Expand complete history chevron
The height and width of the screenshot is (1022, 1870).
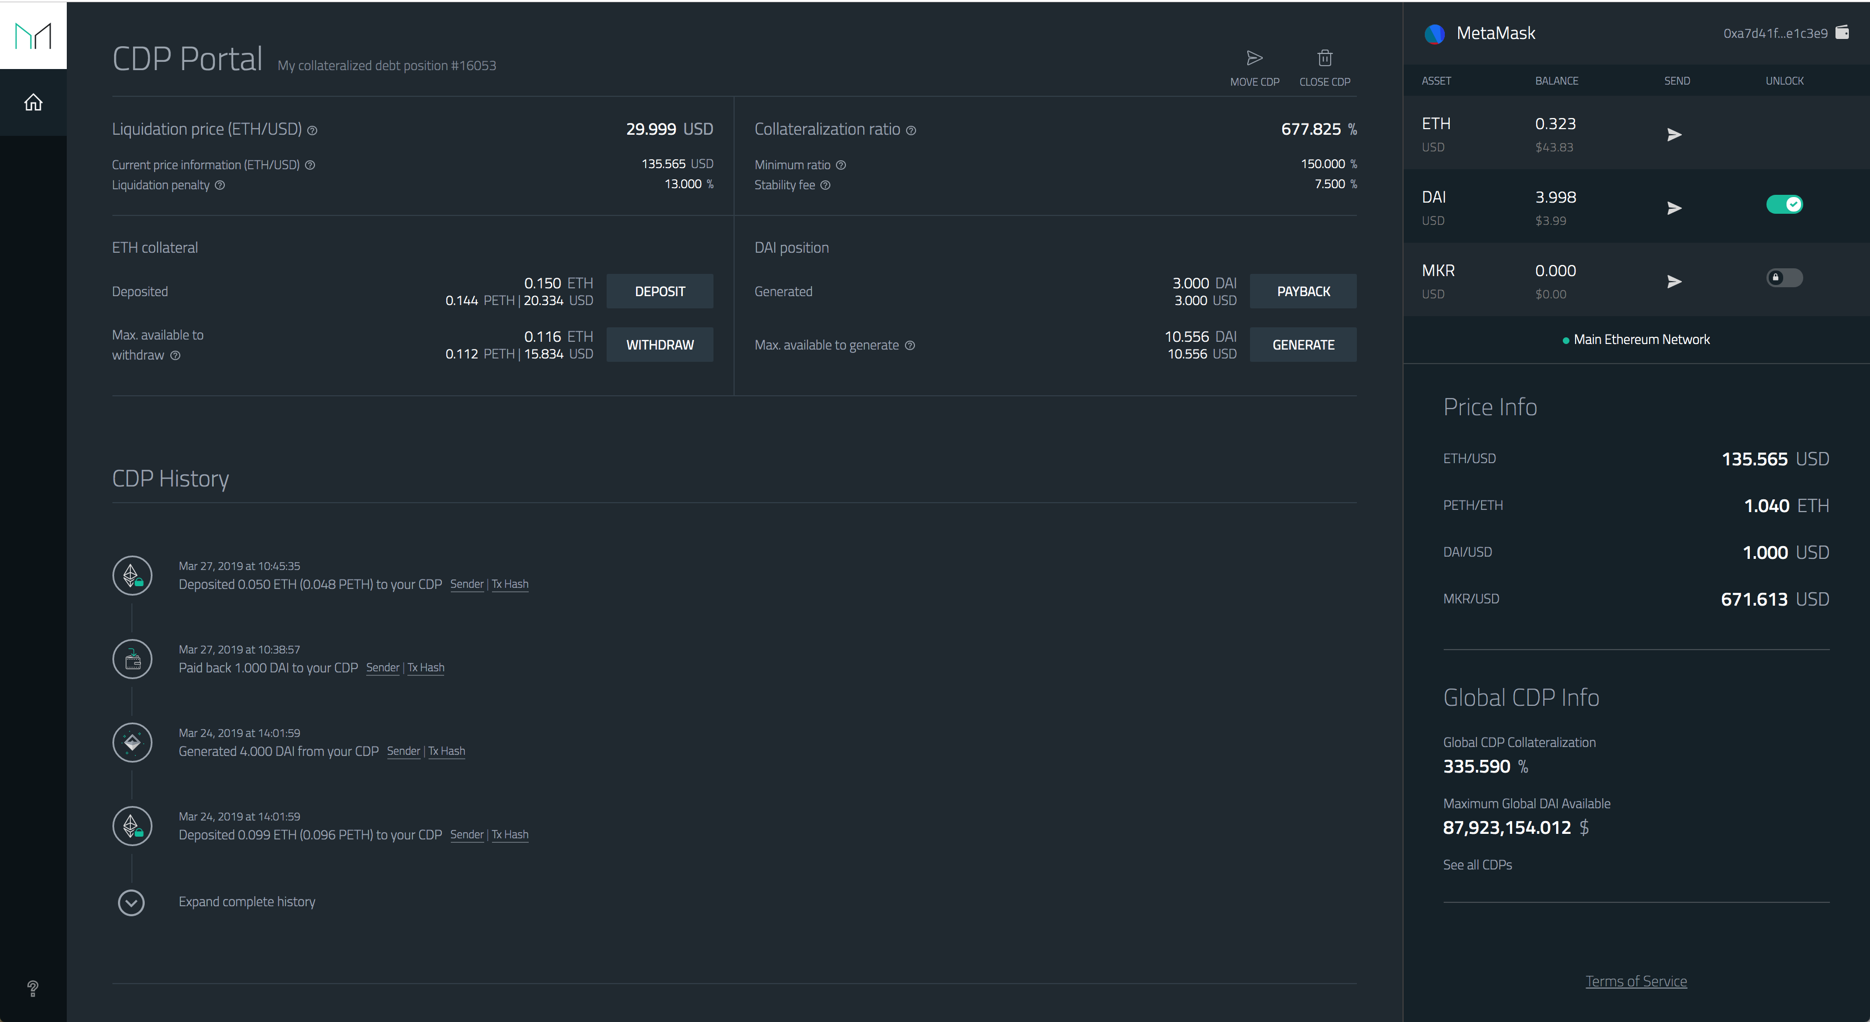[x=131, y=902]
